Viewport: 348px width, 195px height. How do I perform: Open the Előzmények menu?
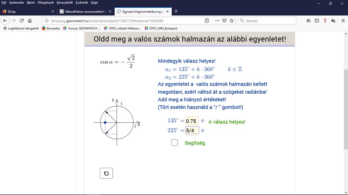coord(46,3)
